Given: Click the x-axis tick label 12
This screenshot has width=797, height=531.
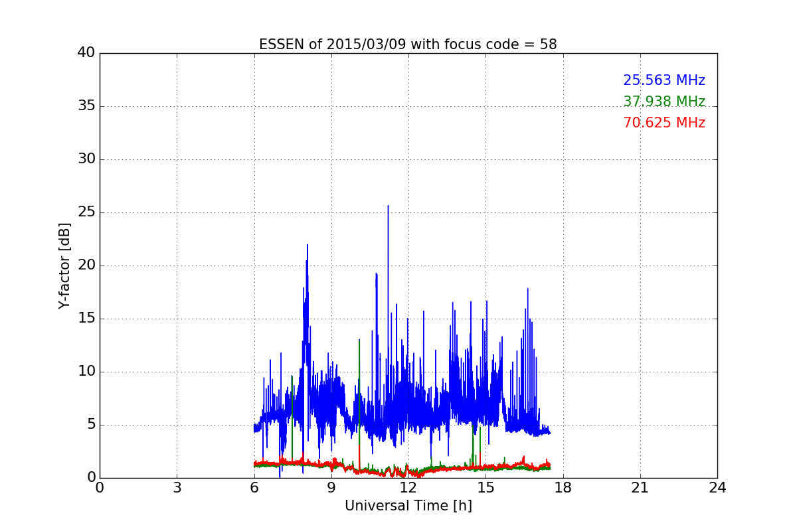Looking at the screenshot, I should pos(408,487).
